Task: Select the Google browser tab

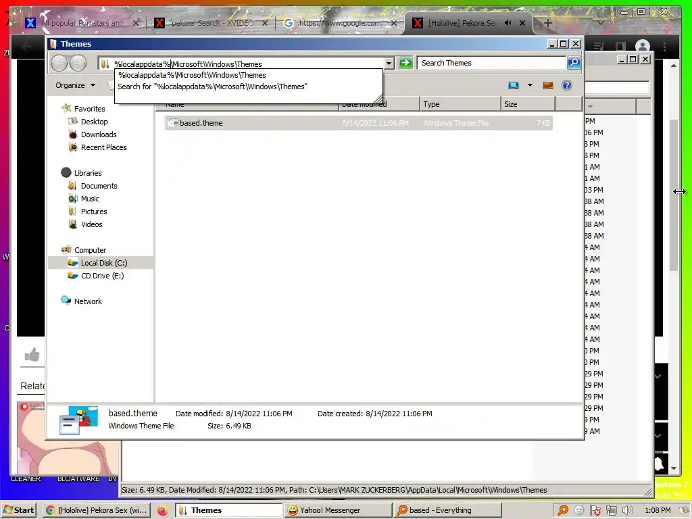Action: tap(340, 23)
